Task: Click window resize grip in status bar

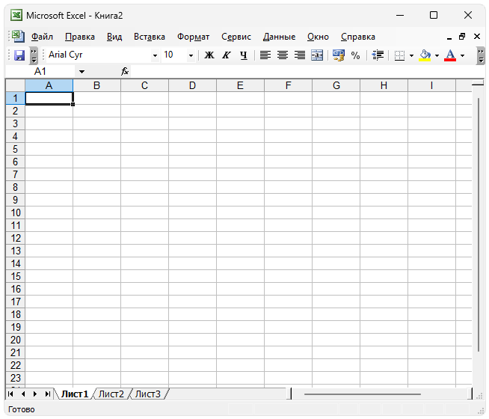Action: 482,412
